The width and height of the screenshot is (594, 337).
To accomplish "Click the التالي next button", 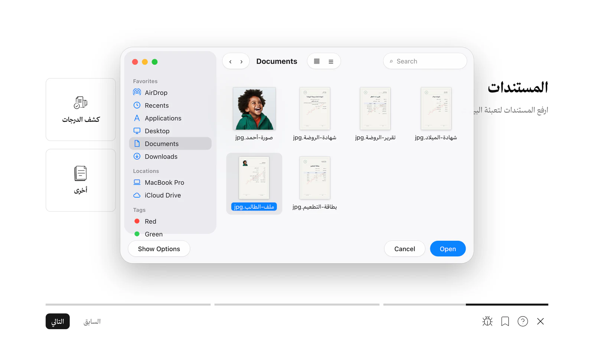I will [58, 321].
